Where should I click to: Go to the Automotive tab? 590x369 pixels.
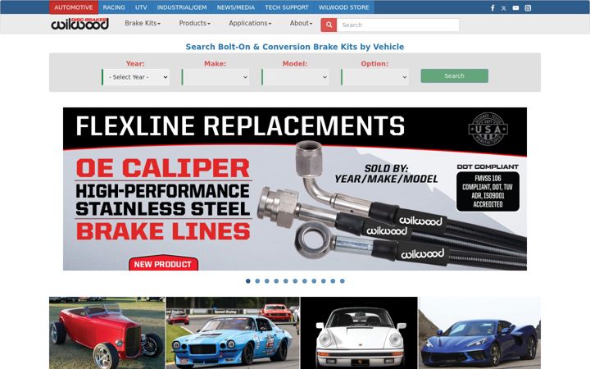tap(74, 7)
